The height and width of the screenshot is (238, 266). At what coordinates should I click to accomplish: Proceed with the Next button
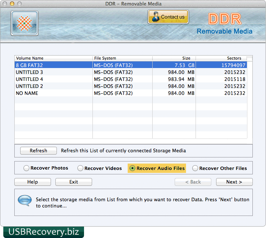click(234, 182)
